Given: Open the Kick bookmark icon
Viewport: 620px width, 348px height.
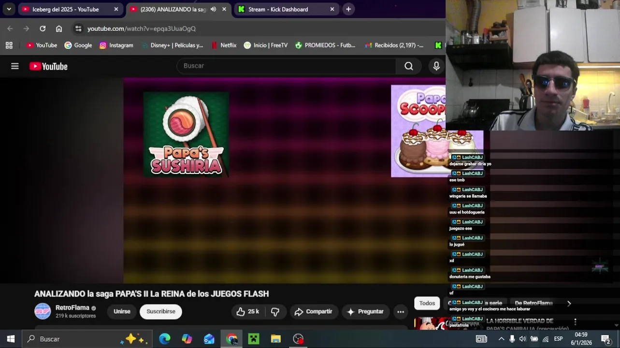Looking at the screenshot, I should coord(438,45).
